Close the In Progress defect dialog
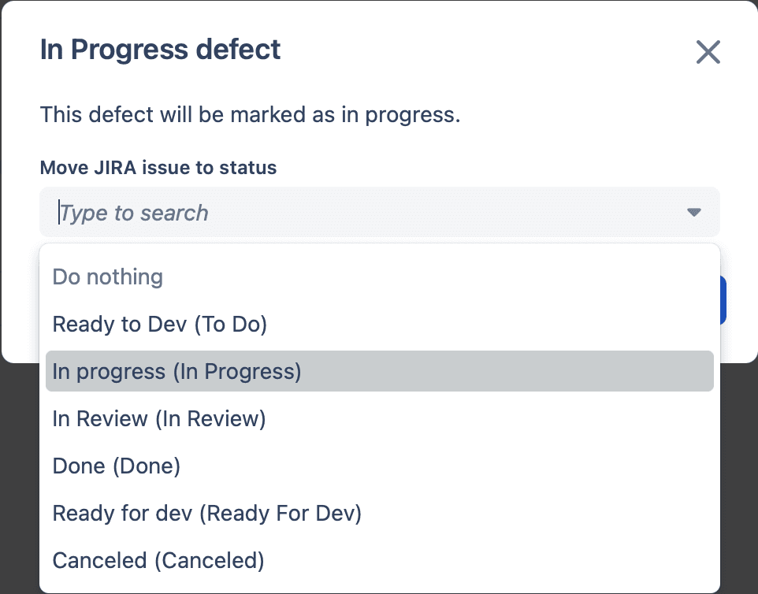 click(708, 52)
